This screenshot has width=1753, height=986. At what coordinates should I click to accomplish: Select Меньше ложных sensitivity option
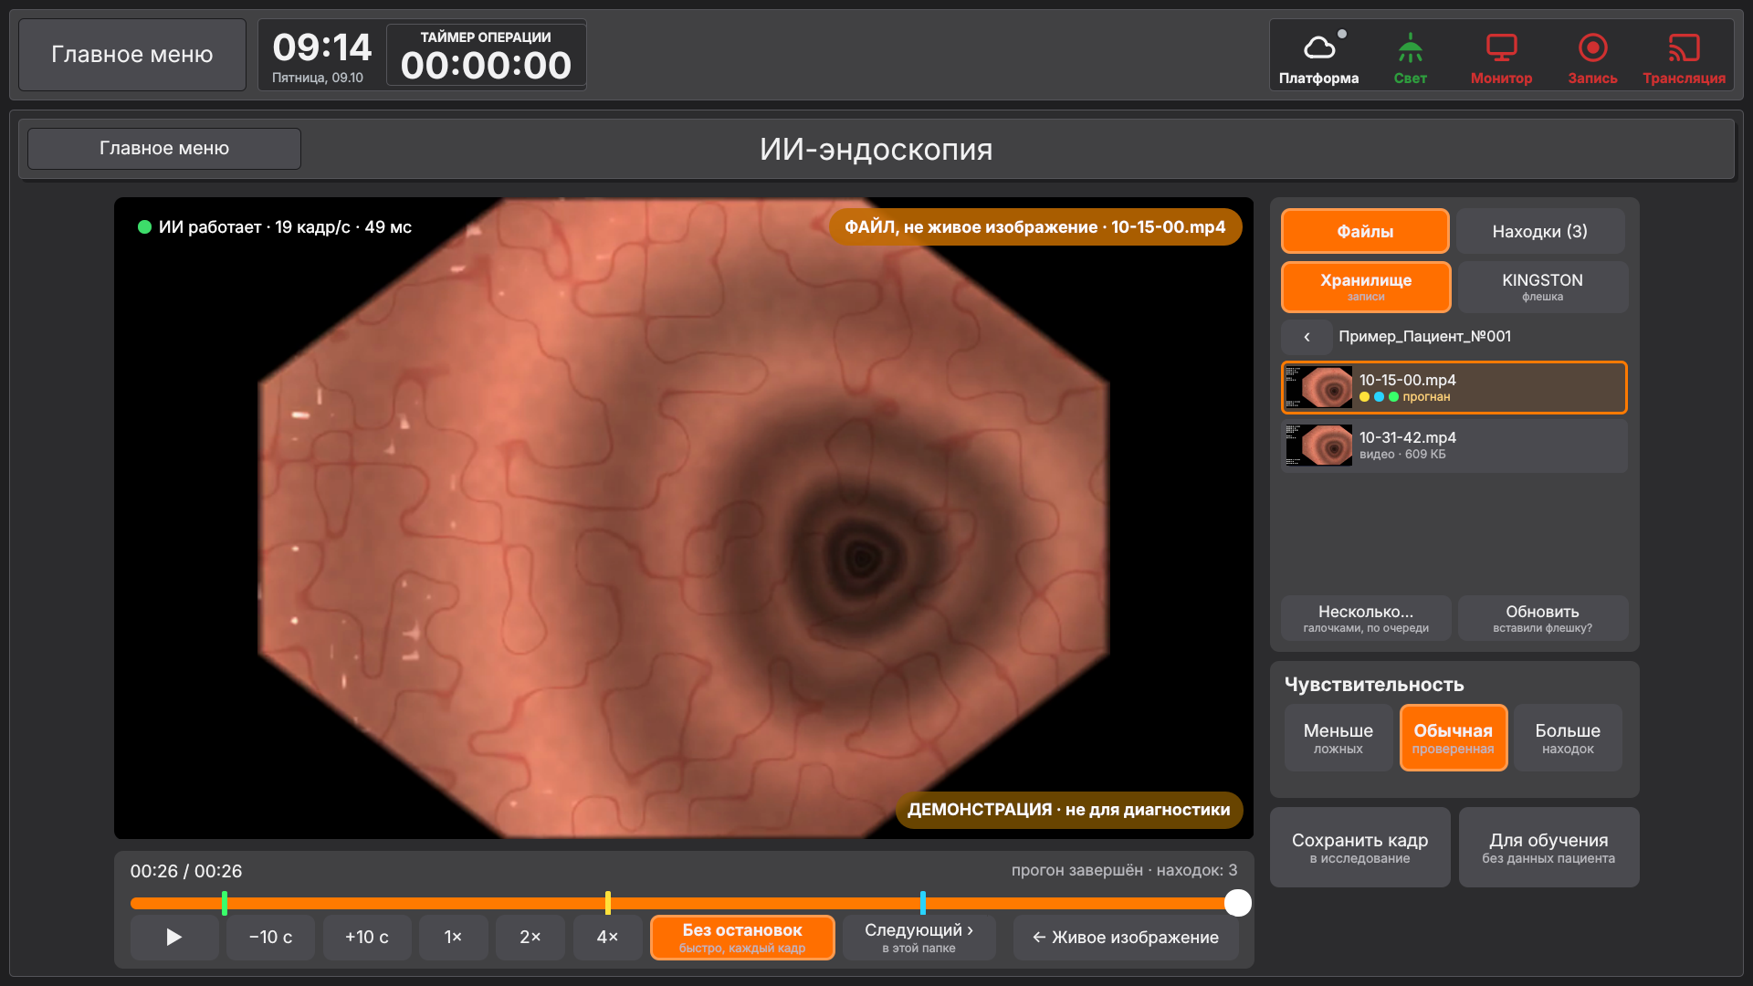coord(1338,738)
